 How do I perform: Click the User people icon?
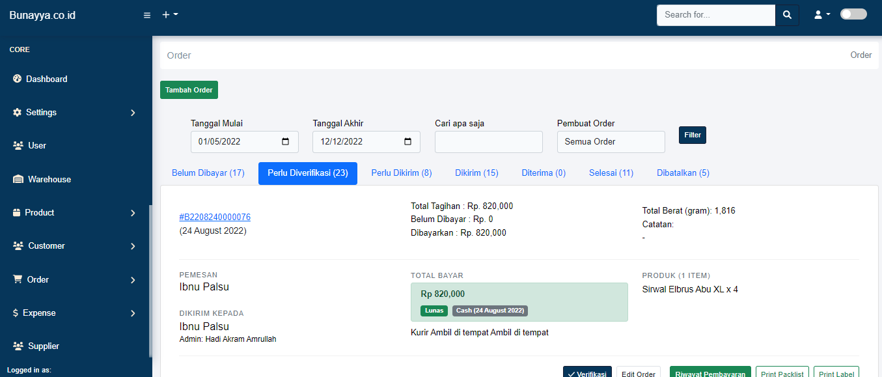click(x=18, y=146)
